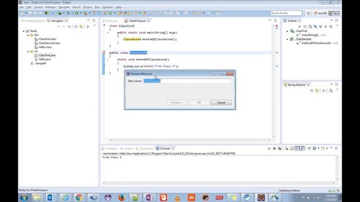Open Outline view menu dropdown
This screenshot has height=202, width=360.
pos(337,26)
